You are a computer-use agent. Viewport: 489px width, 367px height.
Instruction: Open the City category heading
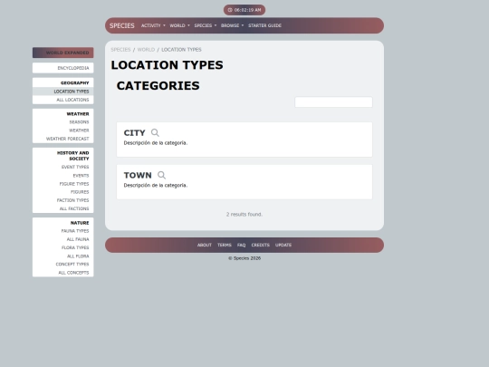click(134, 133)
